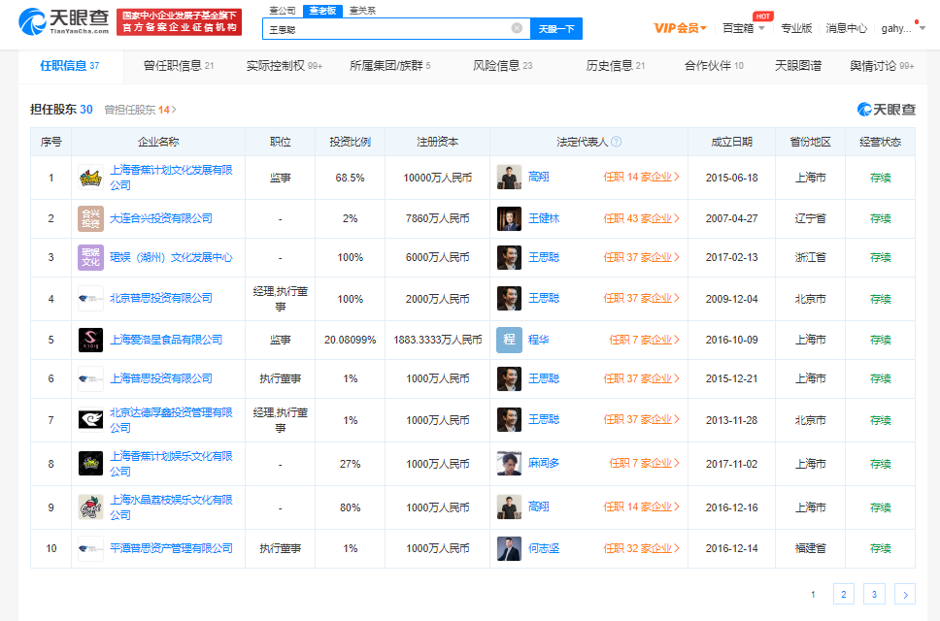The image size is (940, 621).
Task: Open the TianYanCha logo homepage
Action: (63, 21)
